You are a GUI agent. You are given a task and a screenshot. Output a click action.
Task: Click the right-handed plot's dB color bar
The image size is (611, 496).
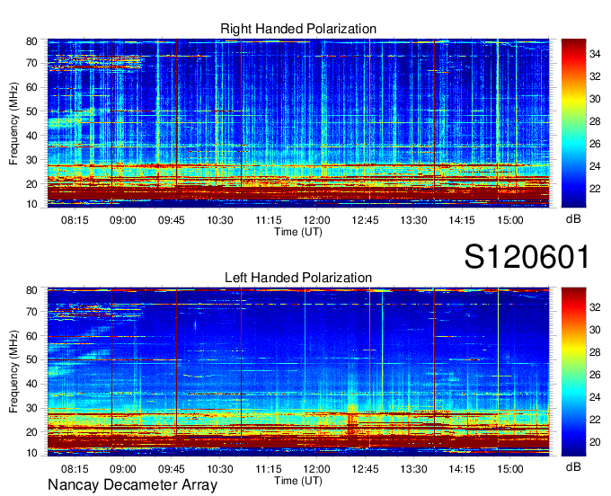[x=573, y=123]
